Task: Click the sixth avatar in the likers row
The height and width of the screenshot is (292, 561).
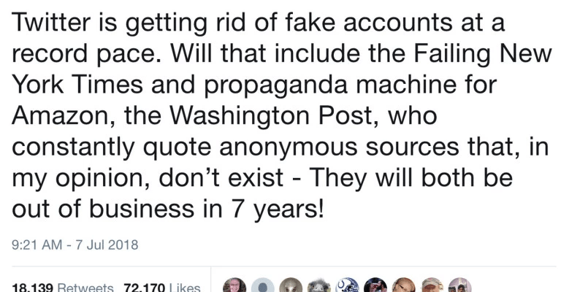Action: (375, 286)
